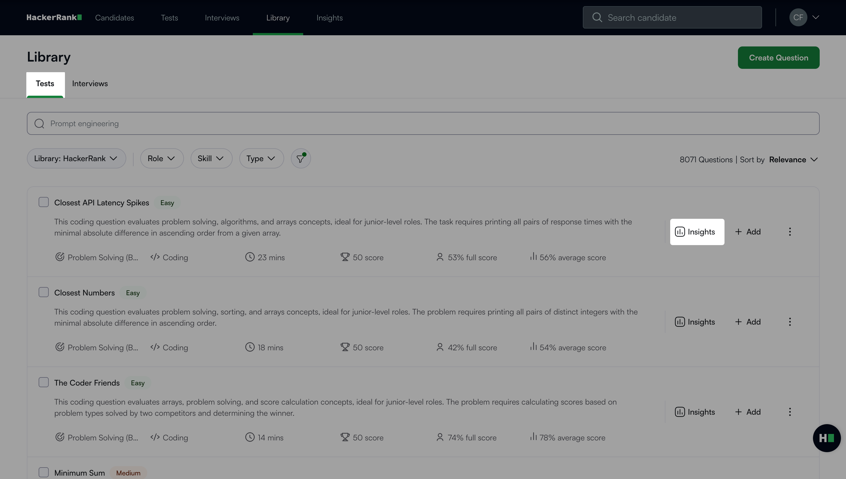Screen dimensions: 846x479
Task: Tick The Coder Friends checkbox
Action: [43, 382]
